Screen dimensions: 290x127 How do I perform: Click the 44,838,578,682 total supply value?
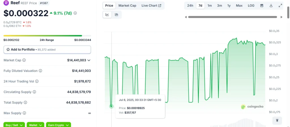(x=78, y=102)
